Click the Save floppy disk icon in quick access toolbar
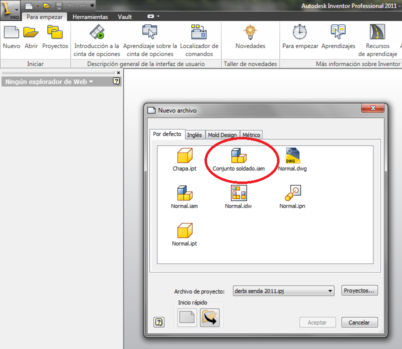Screen dimensions: 402x349 59,5
